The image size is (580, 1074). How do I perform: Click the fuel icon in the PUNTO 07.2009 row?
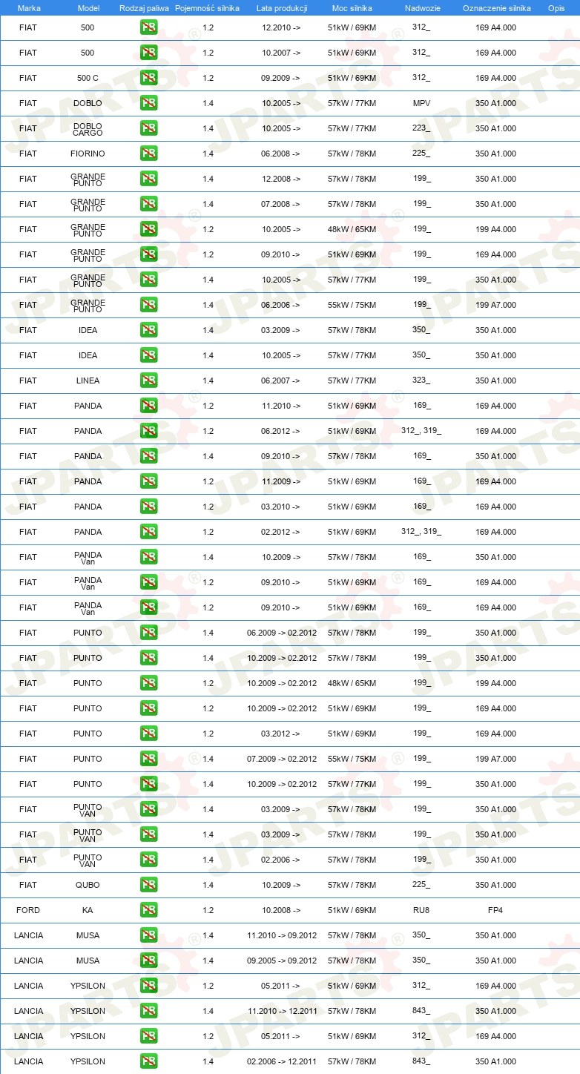pos(148,759)
